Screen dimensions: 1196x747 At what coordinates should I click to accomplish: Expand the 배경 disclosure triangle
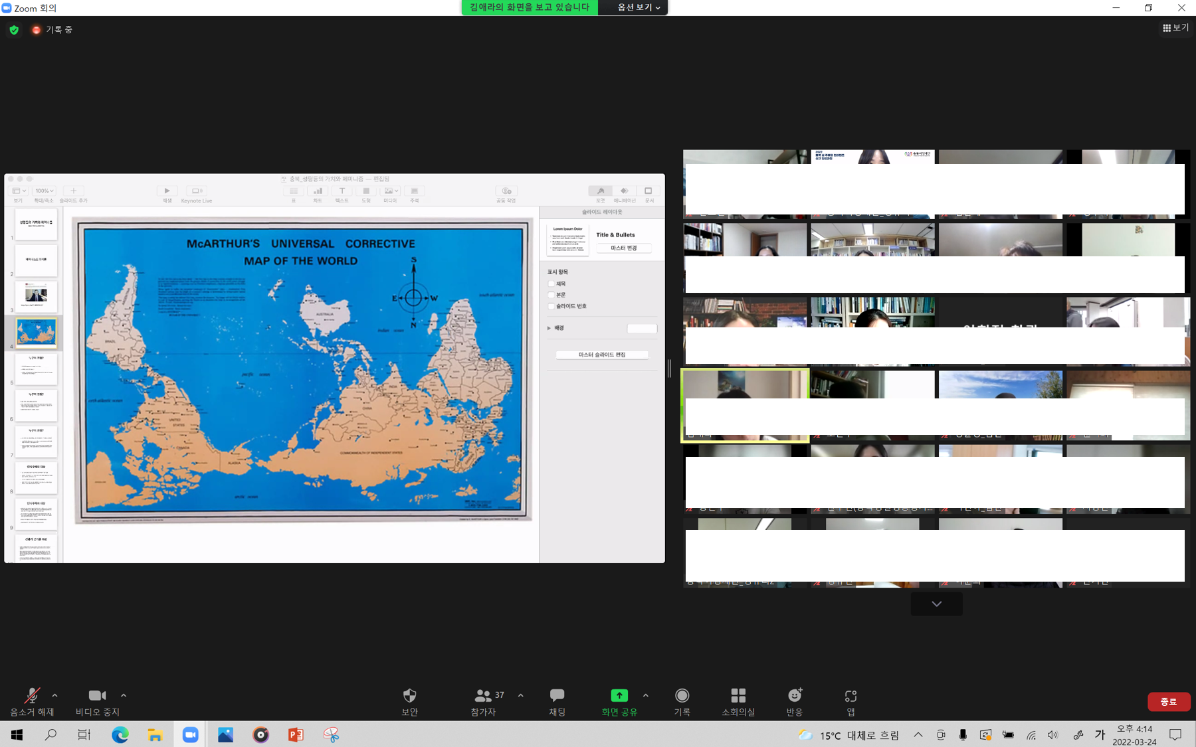click(x=549, y=328)
